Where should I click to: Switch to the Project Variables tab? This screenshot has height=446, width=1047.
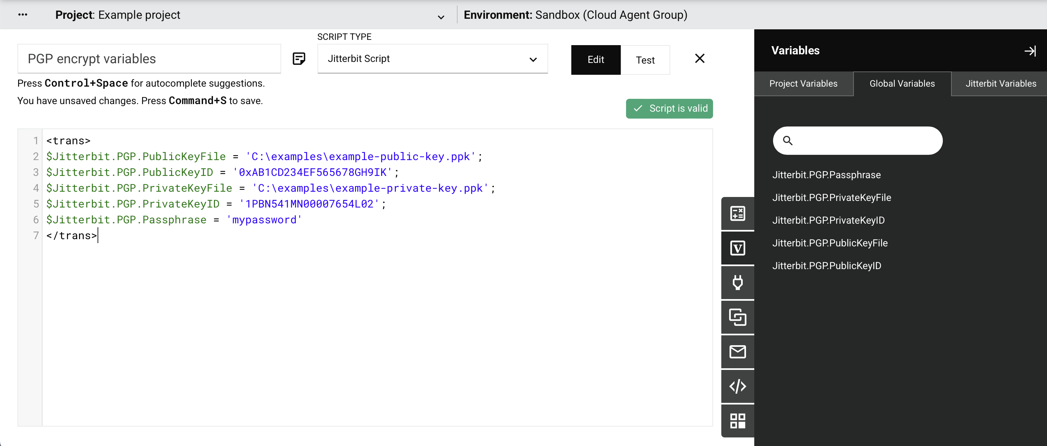[803, 84]
